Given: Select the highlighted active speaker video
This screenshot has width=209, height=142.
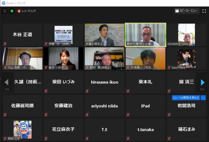Looking at the screenshot, I should coord(146,34).
